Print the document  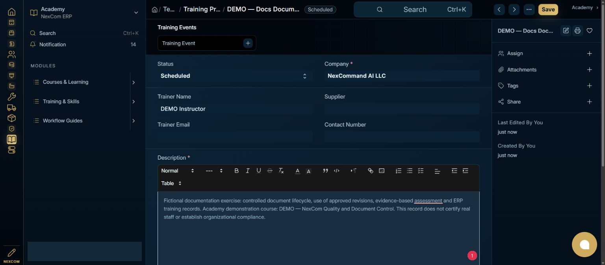click(x=577, y=31)
